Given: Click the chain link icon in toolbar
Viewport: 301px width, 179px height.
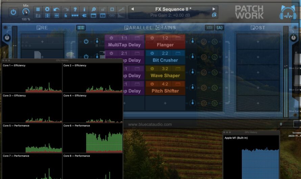Looking at the screenshot, I should (112, 16).
